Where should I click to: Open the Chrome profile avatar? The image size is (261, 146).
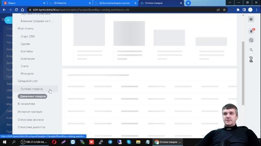coord(250,10)
